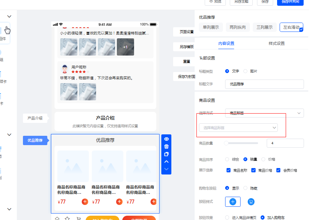Choose 三列展示 layout
The image size is (309, 220).
coord(265,27)
